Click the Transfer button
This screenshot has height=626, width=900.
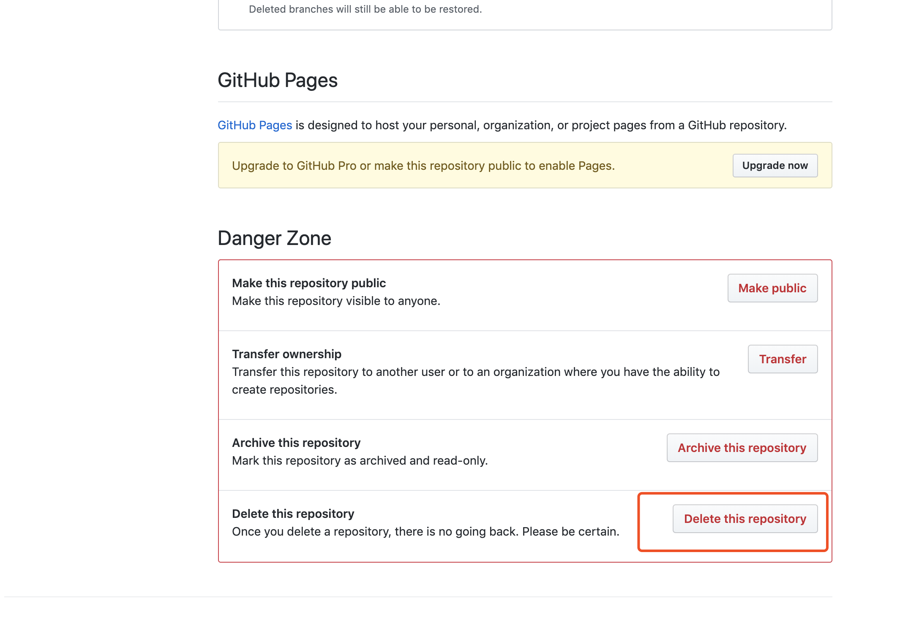(782, 359)
